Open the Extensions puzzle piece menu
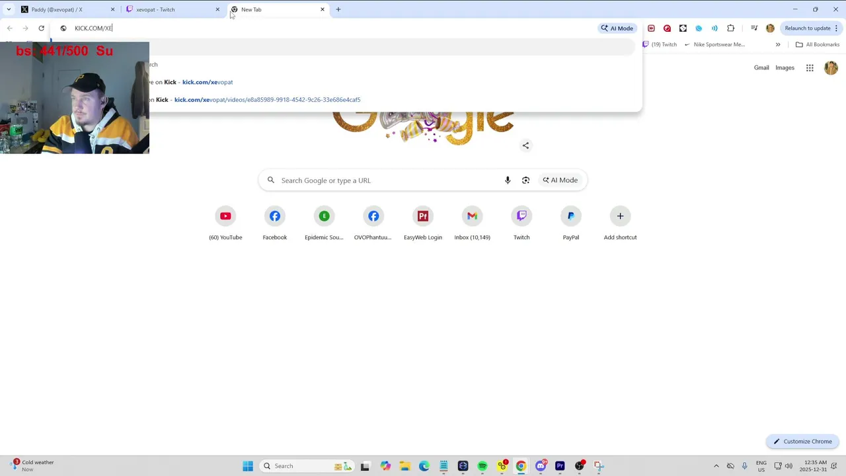 [730, 28]
